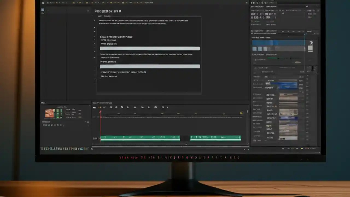The image size is (350, 197).
Task: Click the yellow marker icon right of the timeline ruler
Action: [241, 112]
